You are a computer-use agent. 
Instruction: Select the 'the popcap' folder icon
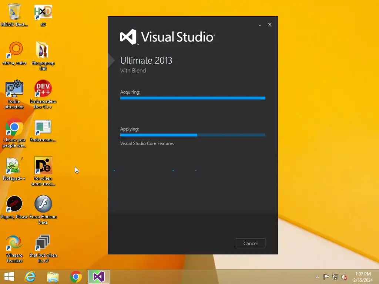click(43, 56)
